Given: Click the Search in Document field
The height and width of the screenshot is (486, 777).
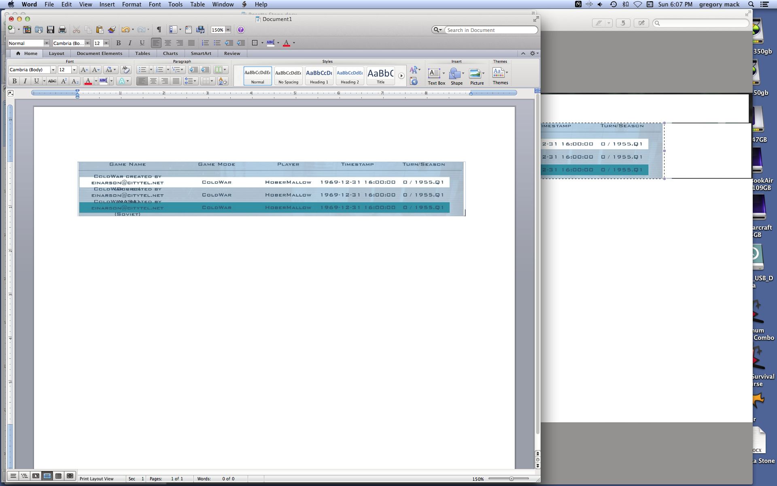Looking at the screenshot, I should (490, 30).
